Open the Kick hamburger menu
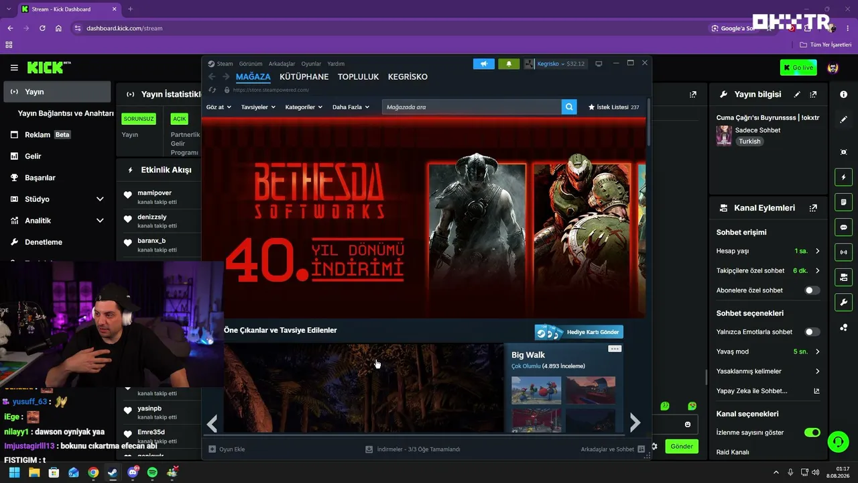Viewport: 858px width, 483px height. [14, 68]
